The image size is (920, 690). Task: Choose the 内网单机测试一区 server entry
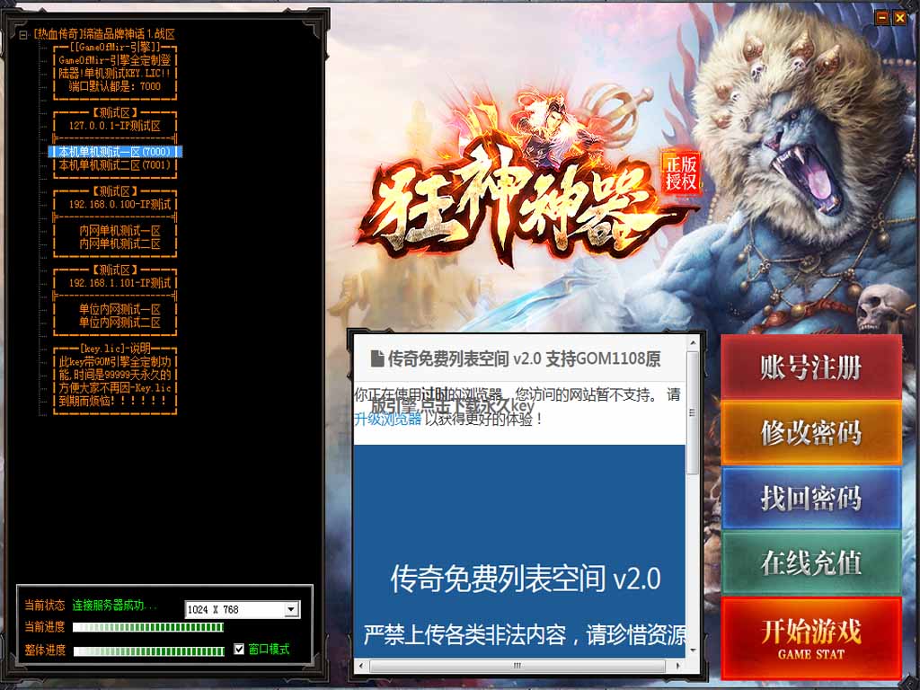[119, 231]
